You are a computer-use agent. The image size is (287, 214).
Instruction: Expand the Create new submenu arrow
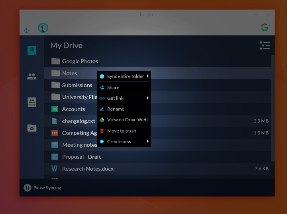pos(147,141)
